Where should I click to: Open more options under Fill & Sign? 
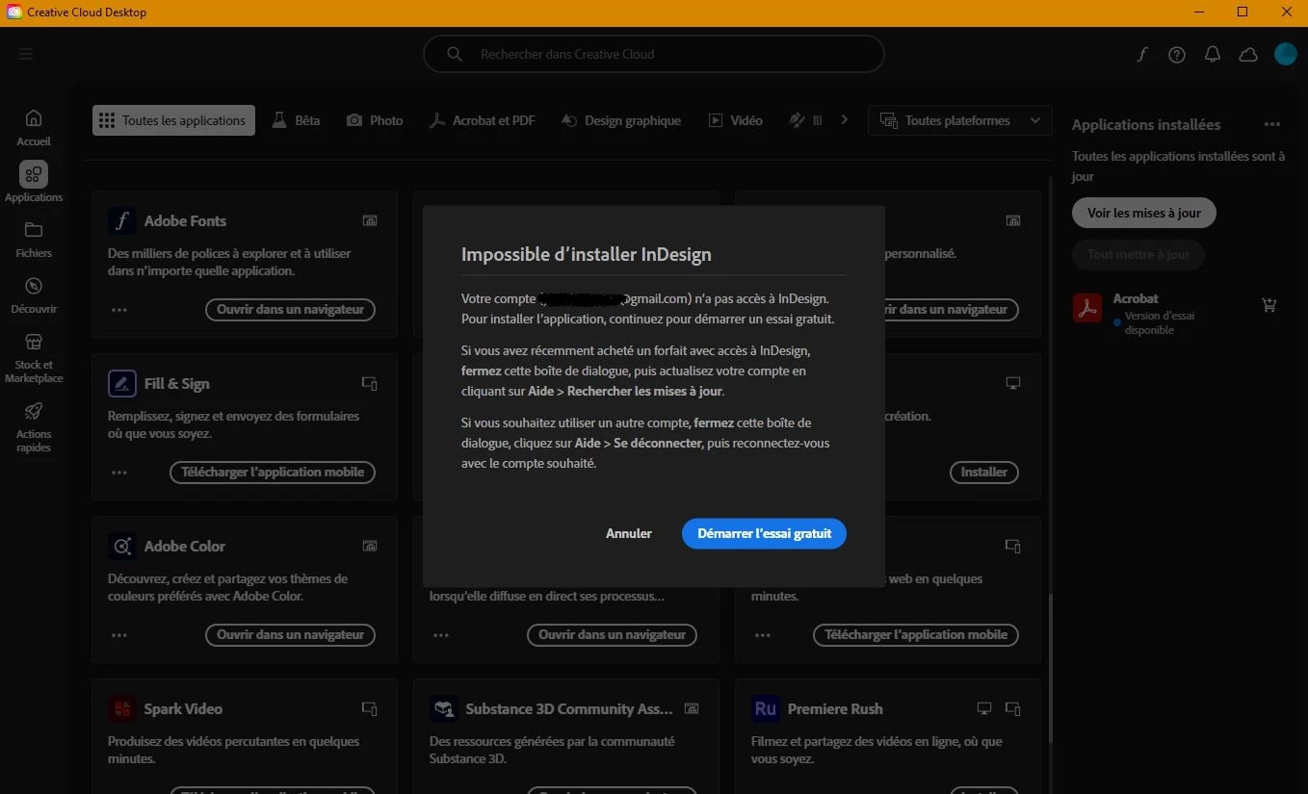point(119,473)
